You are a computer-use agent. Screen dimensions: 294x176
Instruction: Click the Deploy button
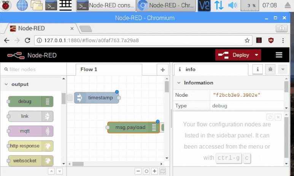pyautogui.click(x=234, y=55)
